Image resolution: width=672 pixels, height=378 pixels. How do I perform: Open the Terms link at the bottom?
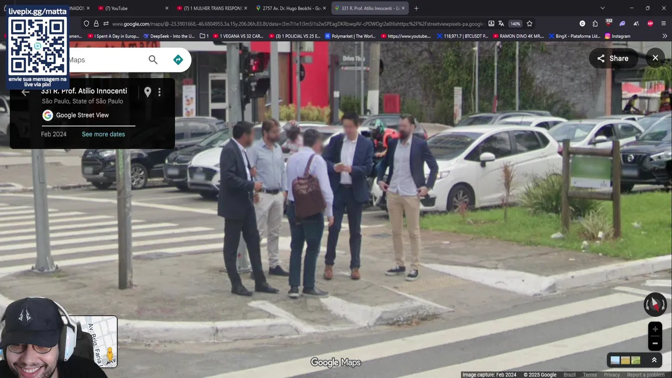coord(590,375)
